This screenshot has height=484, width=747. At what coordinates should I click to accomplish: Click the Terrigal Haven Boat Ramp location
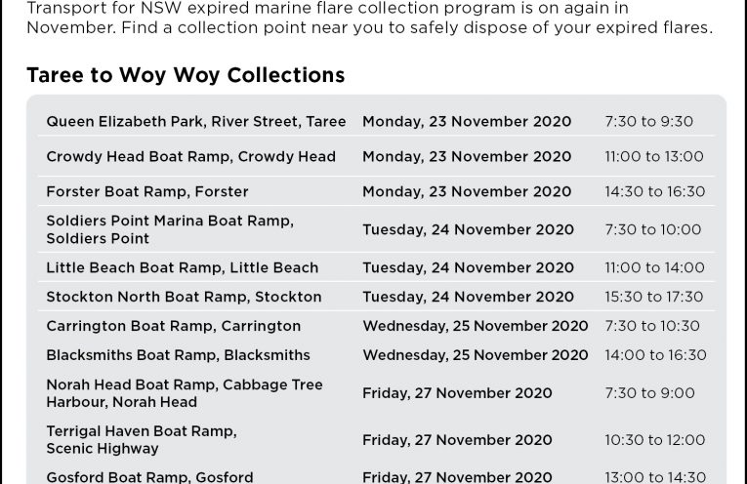(142, 440)
